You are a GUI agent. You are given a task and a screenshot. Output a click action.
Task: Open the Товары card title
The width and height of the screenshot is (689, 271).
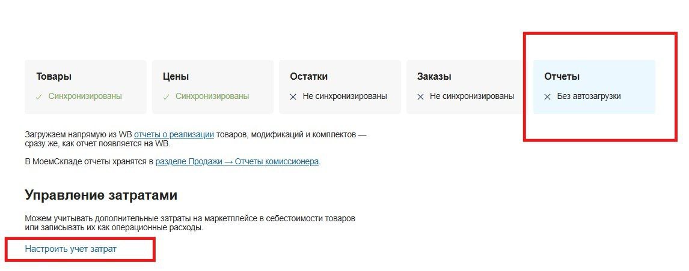[x=54, y=76]
